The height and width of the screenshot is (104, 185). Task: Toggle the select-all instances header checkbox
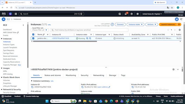[x=33, y=34]
